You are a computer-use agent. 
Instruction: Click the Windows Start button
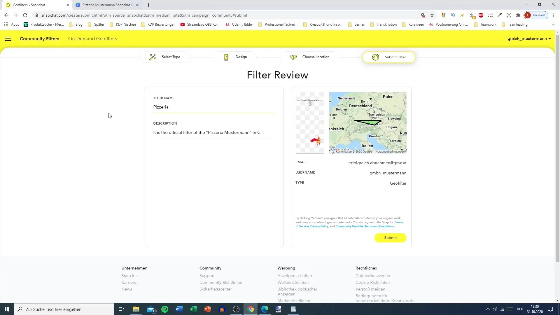pos(7,309)
